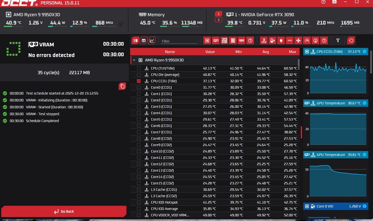Screen dimensions: 373x221
Task: Switch to the graph-only view icon
Action: pyautogui.click(x=152, y=40)
